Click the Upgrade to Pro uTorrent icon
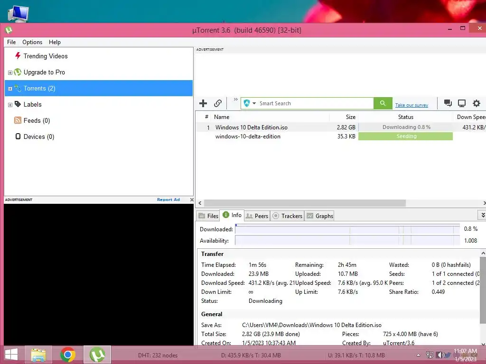This screenshot has height=364, width=486. pyautogui.click(x=18, y=72)
